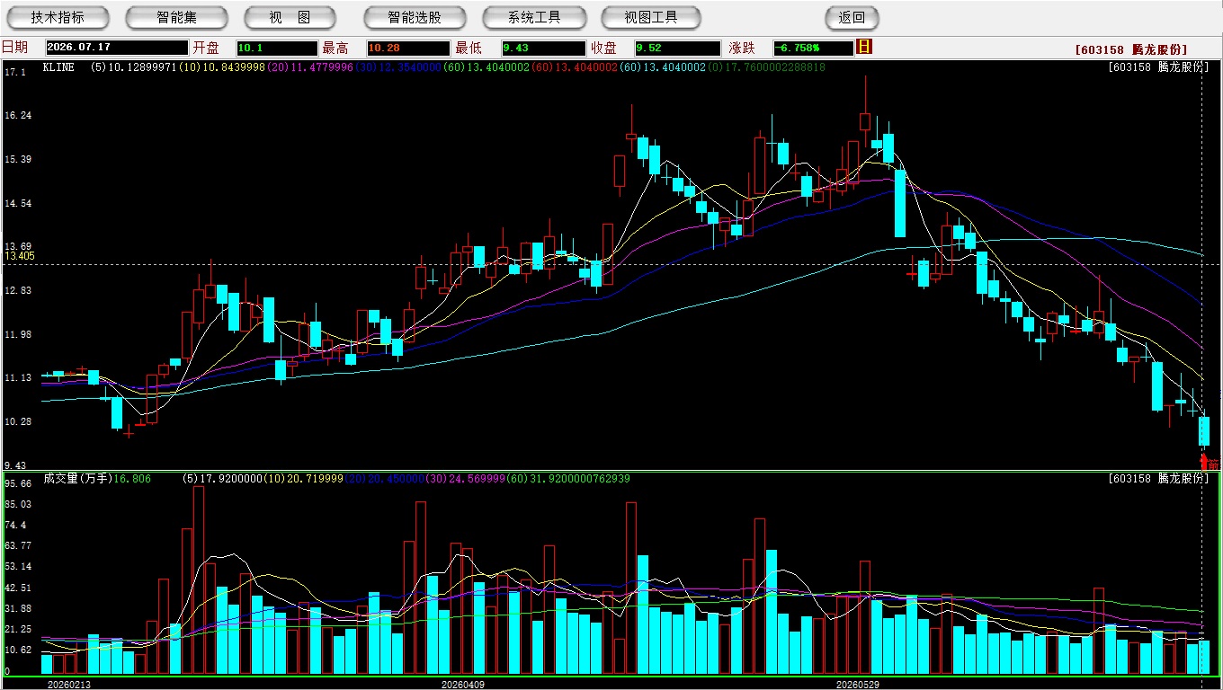1223x690 pixels.
Task: Select the 收盘 value field 9.52
Action: (x=677, y=49)
